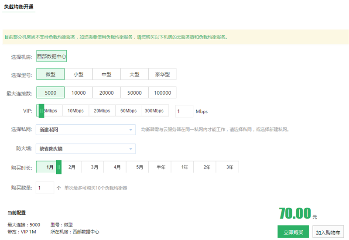Click the 当前配置 heading

coord(17,213)
